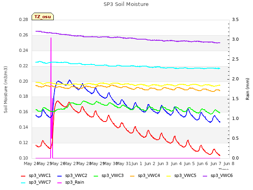Click the 0.16 left axis tick label
The image size is (253, 190).
(x=24, y=112)
